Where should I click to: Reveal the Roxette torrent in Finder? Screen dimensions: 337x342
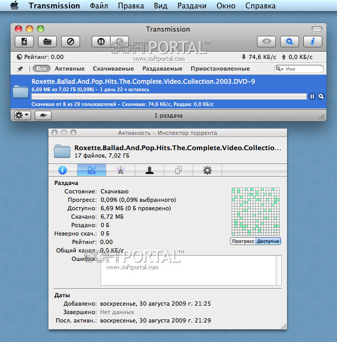coord(321,96)
